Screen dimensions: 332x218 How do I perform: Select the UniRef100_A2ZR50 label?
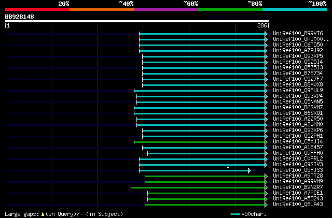click(298, 119)
